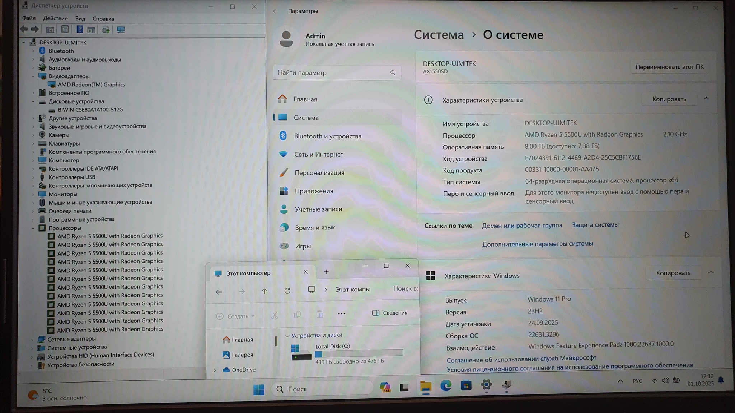The image size is (735, 413).
Task: Open Microsoft Edge from the taskbar
Action: click(x=446, y=386)
